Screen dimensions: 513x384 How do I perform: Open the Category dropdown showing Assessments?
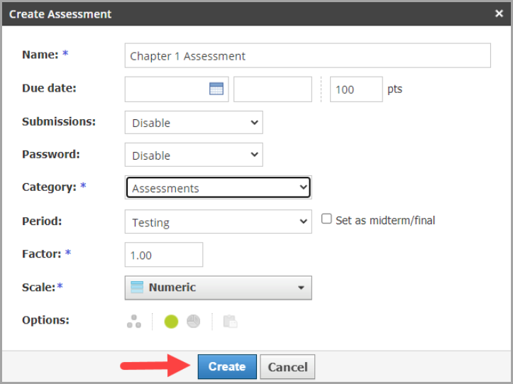click(219, 188)
